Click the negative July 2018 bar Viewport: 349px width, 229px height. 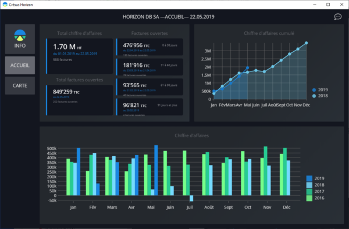(x=191, y=198)
